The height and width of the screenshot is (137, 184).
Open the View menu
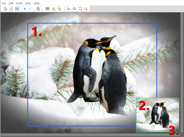point(28,3)
